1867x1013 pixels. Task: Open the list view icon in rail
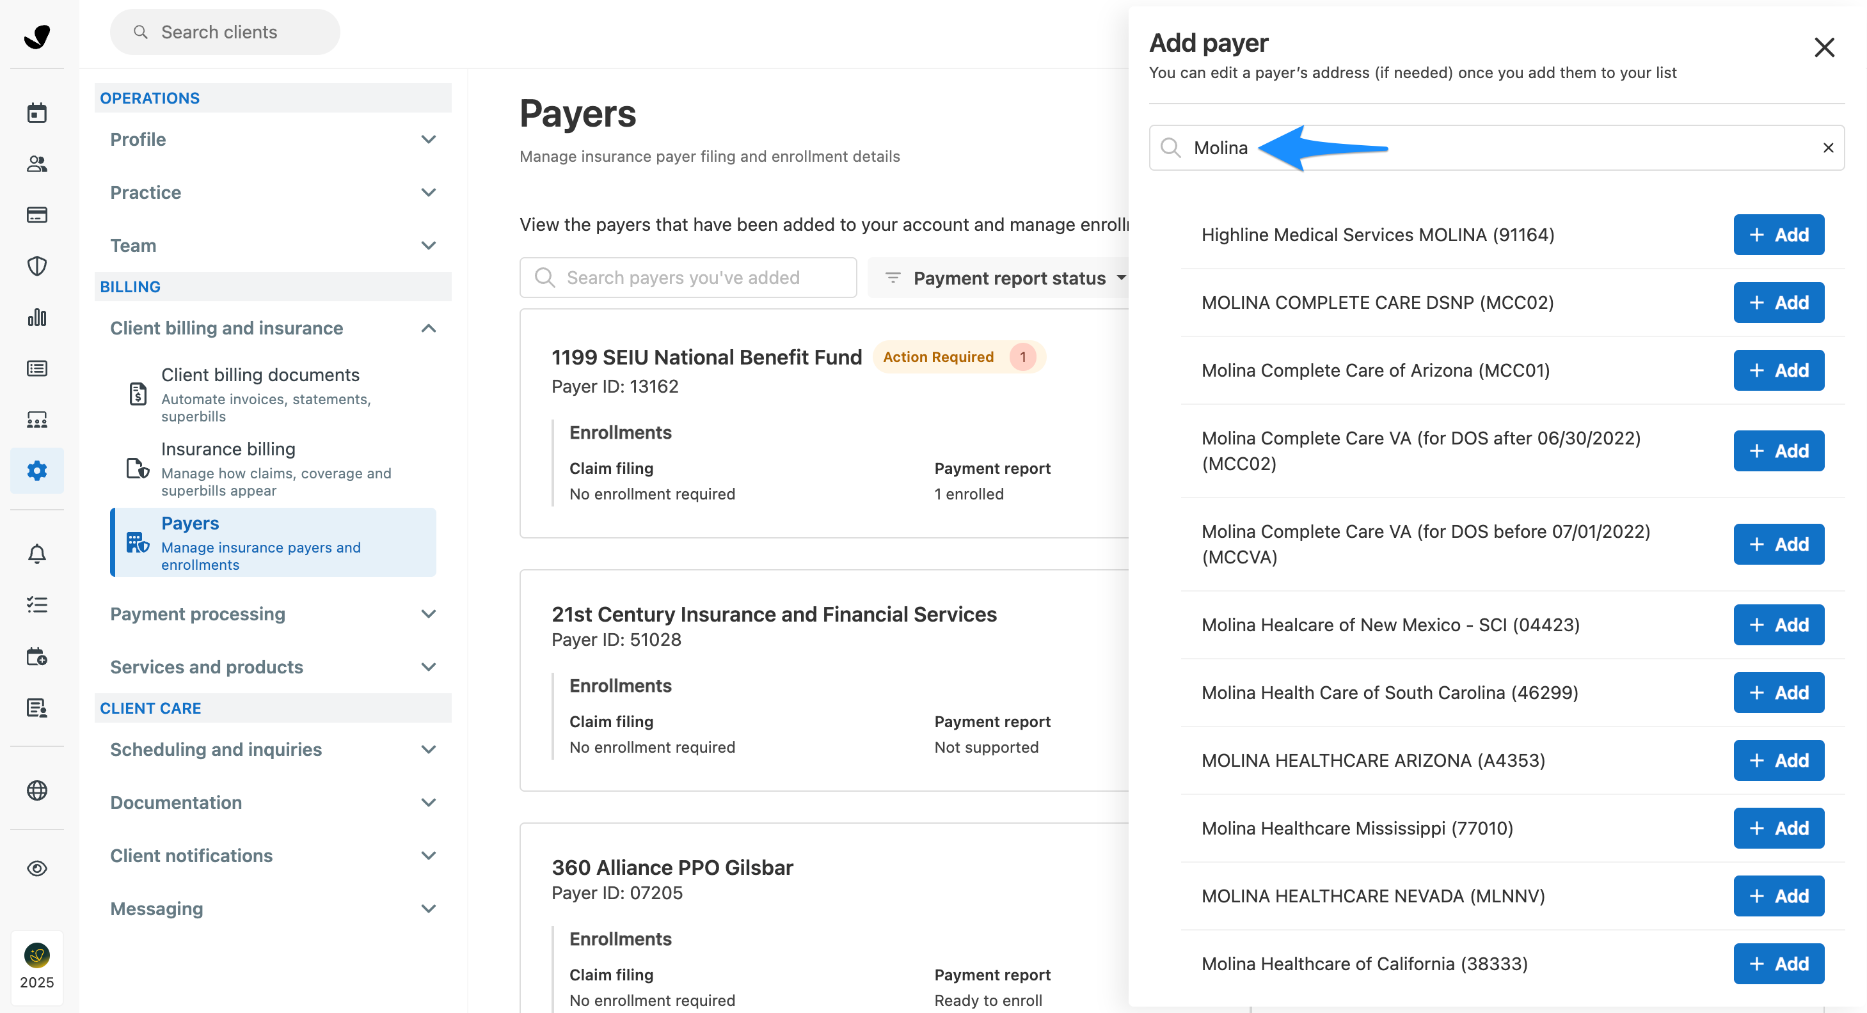pyautogui.click(x=37, y=368)
